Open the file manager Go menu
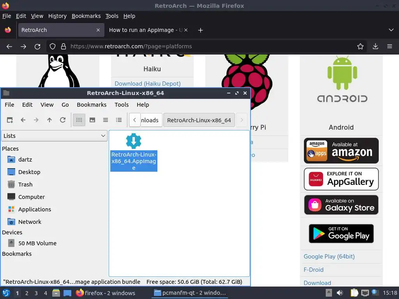Viewport: 399px width, 299px height. tap(65, 105)
